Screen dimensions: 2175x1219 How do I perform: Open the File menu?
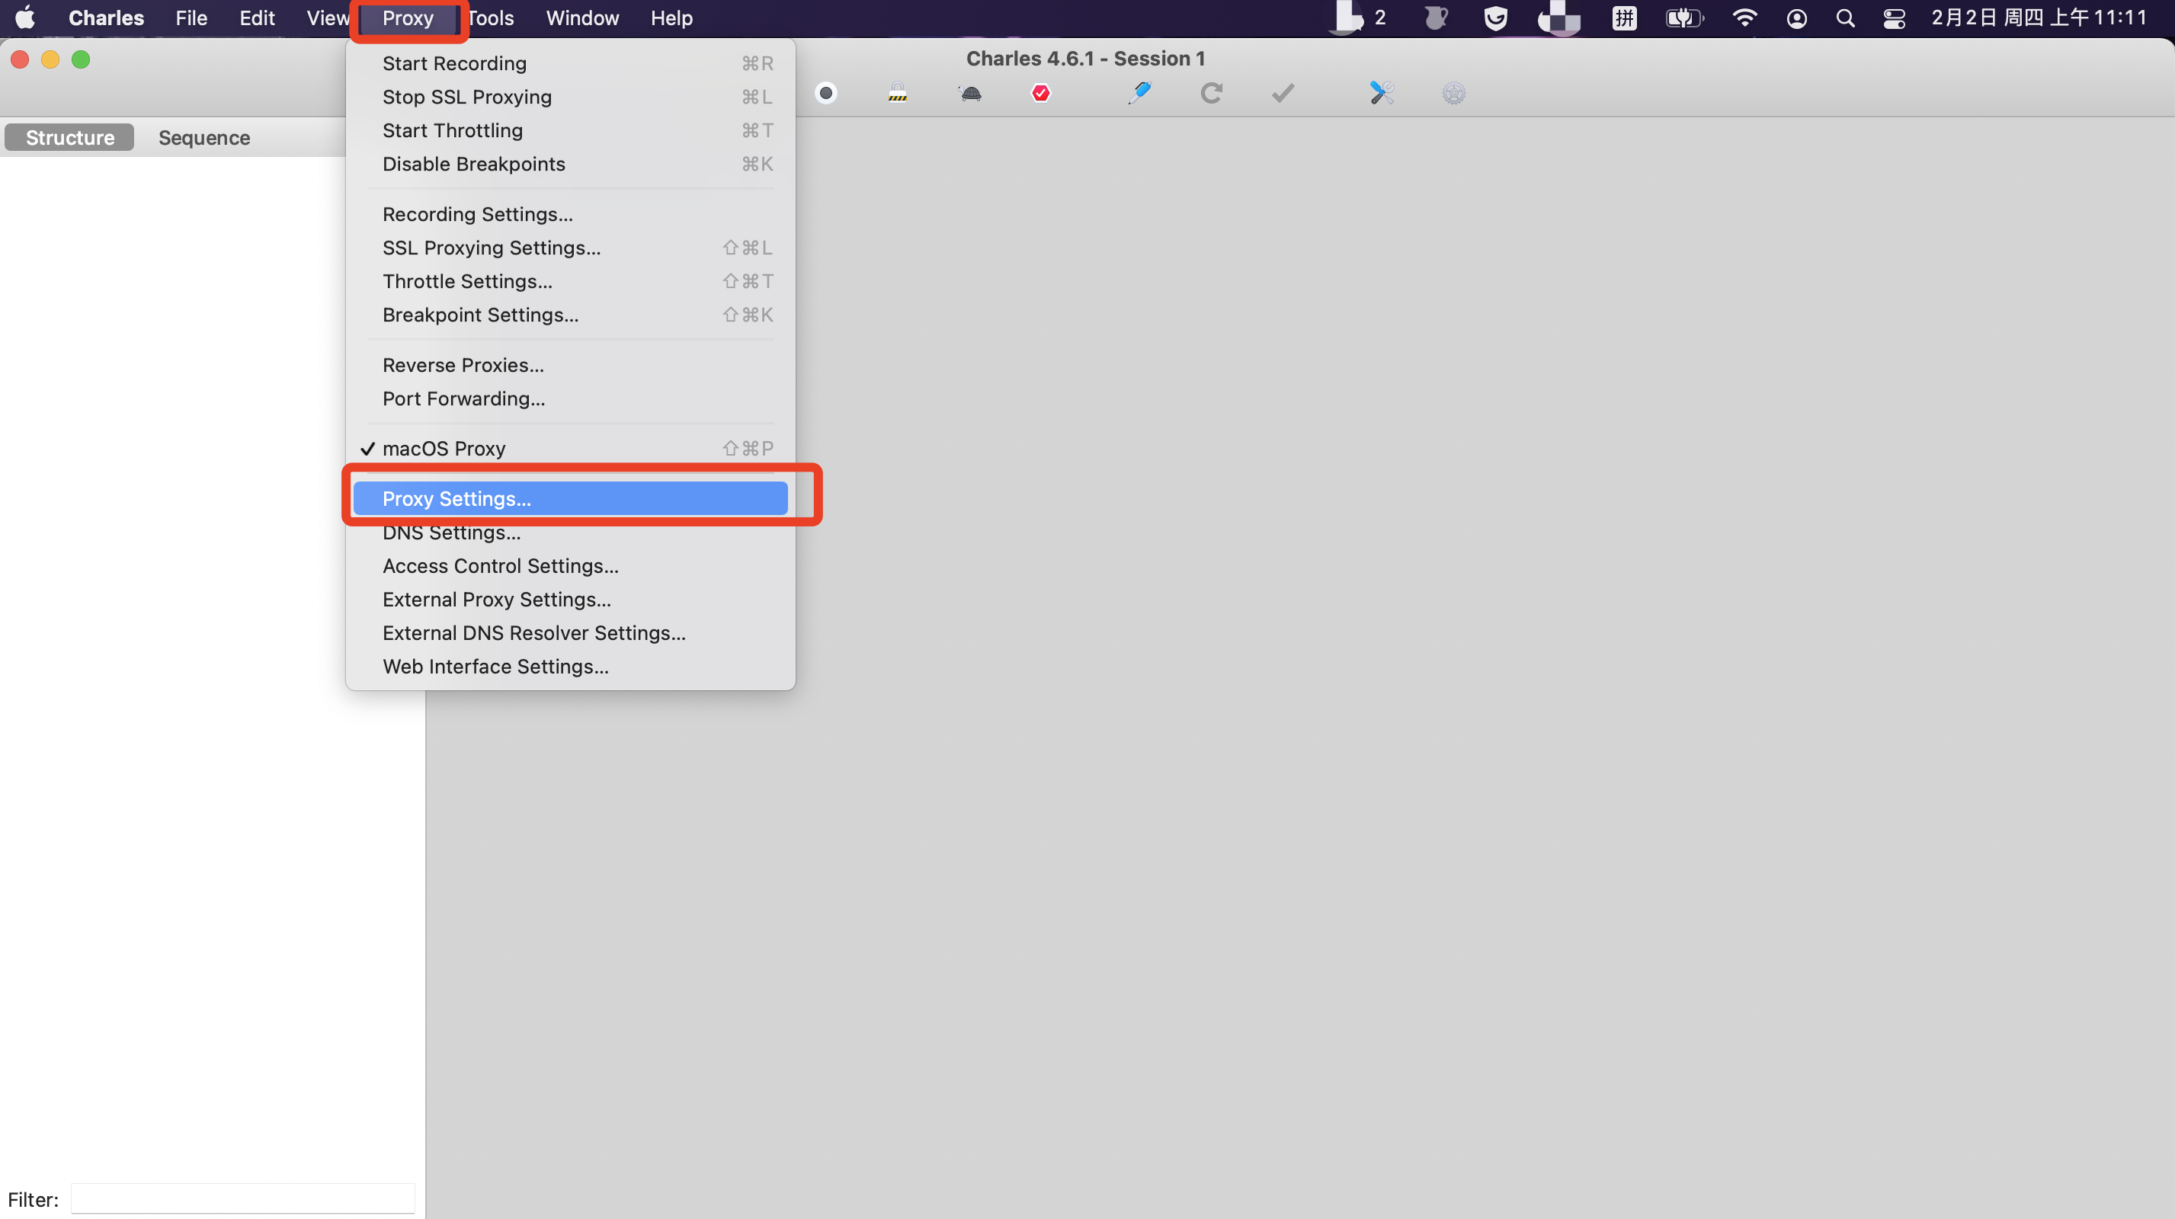(191, 18)
